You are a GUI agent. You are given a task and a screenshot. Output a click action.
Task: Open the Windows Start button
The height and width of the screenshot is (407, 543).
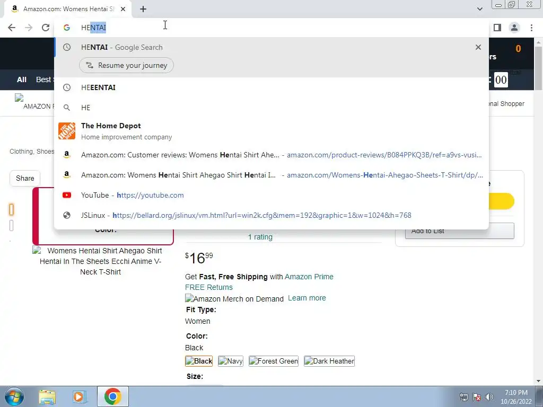click(14, 396)
